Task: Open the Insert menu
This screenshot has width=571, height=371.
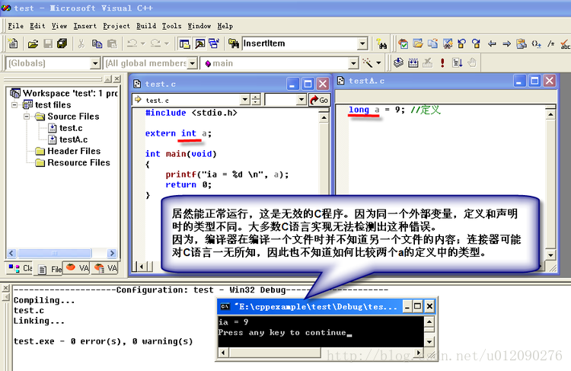Action: point(85,26)
